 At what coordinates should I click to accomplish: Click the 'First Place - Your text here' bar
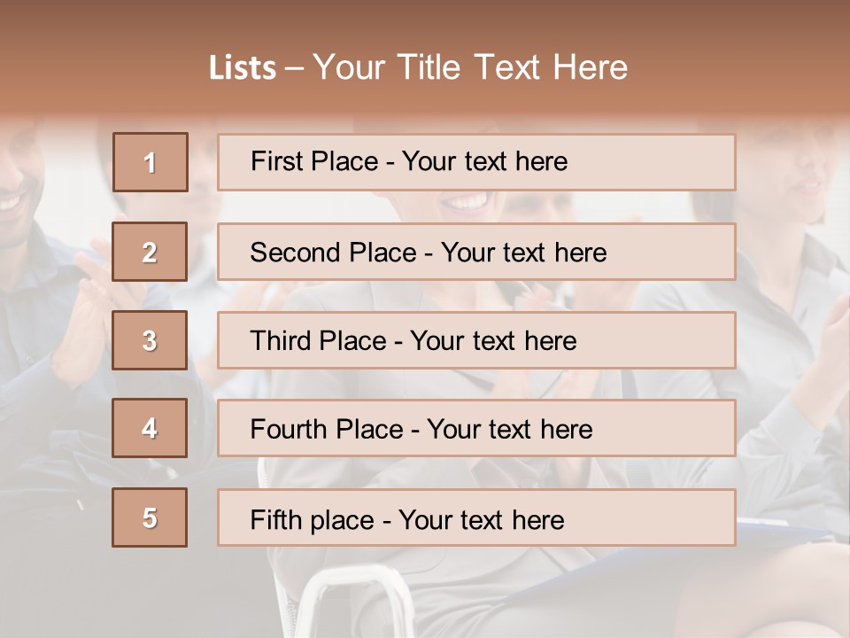476,162
